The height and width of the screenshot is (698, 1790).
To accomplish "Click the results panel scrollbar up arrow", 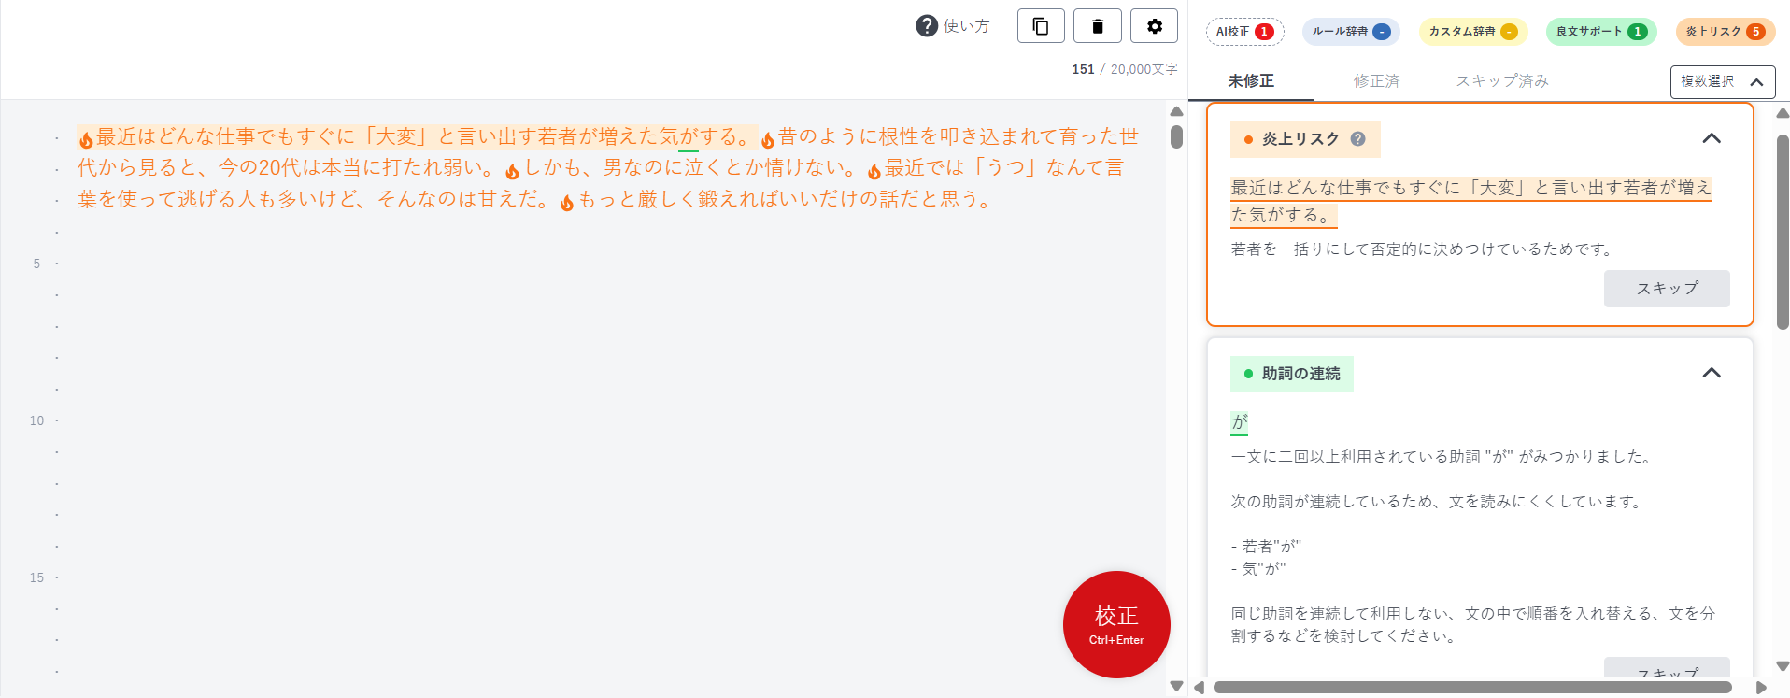I will 1783,114.
